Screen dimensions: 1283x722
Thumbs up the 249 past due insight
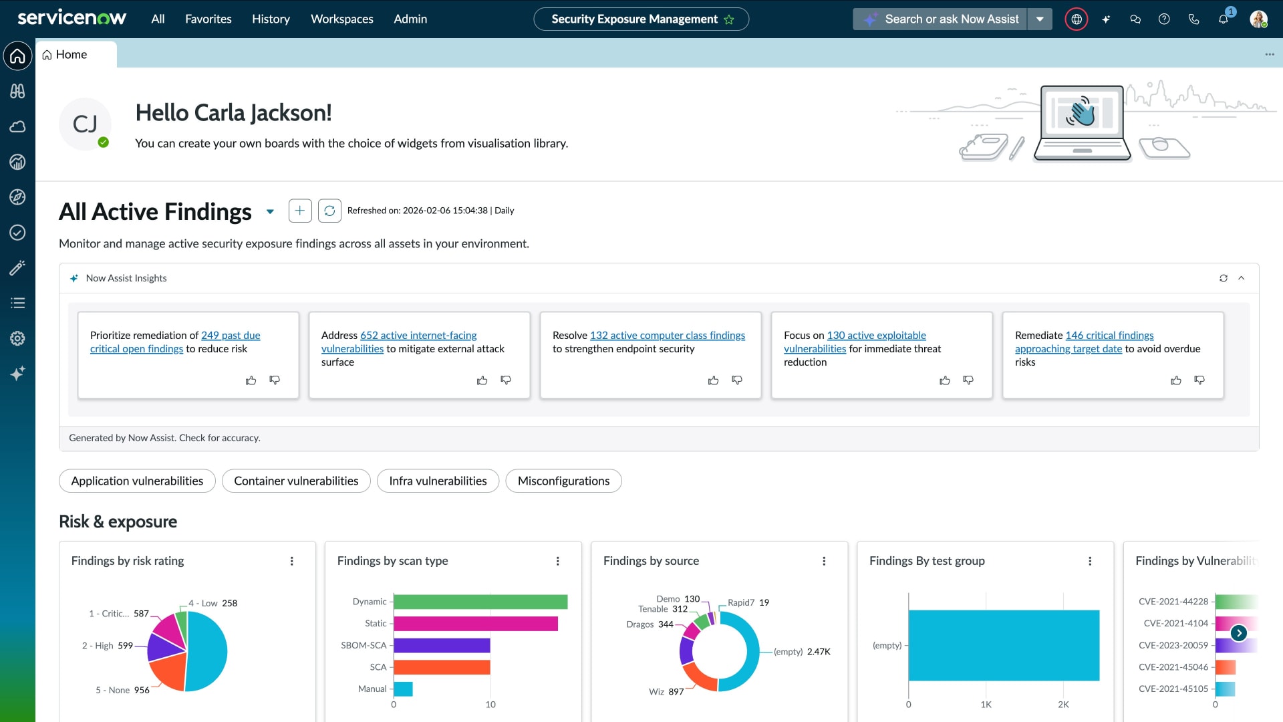coord(251,380)
